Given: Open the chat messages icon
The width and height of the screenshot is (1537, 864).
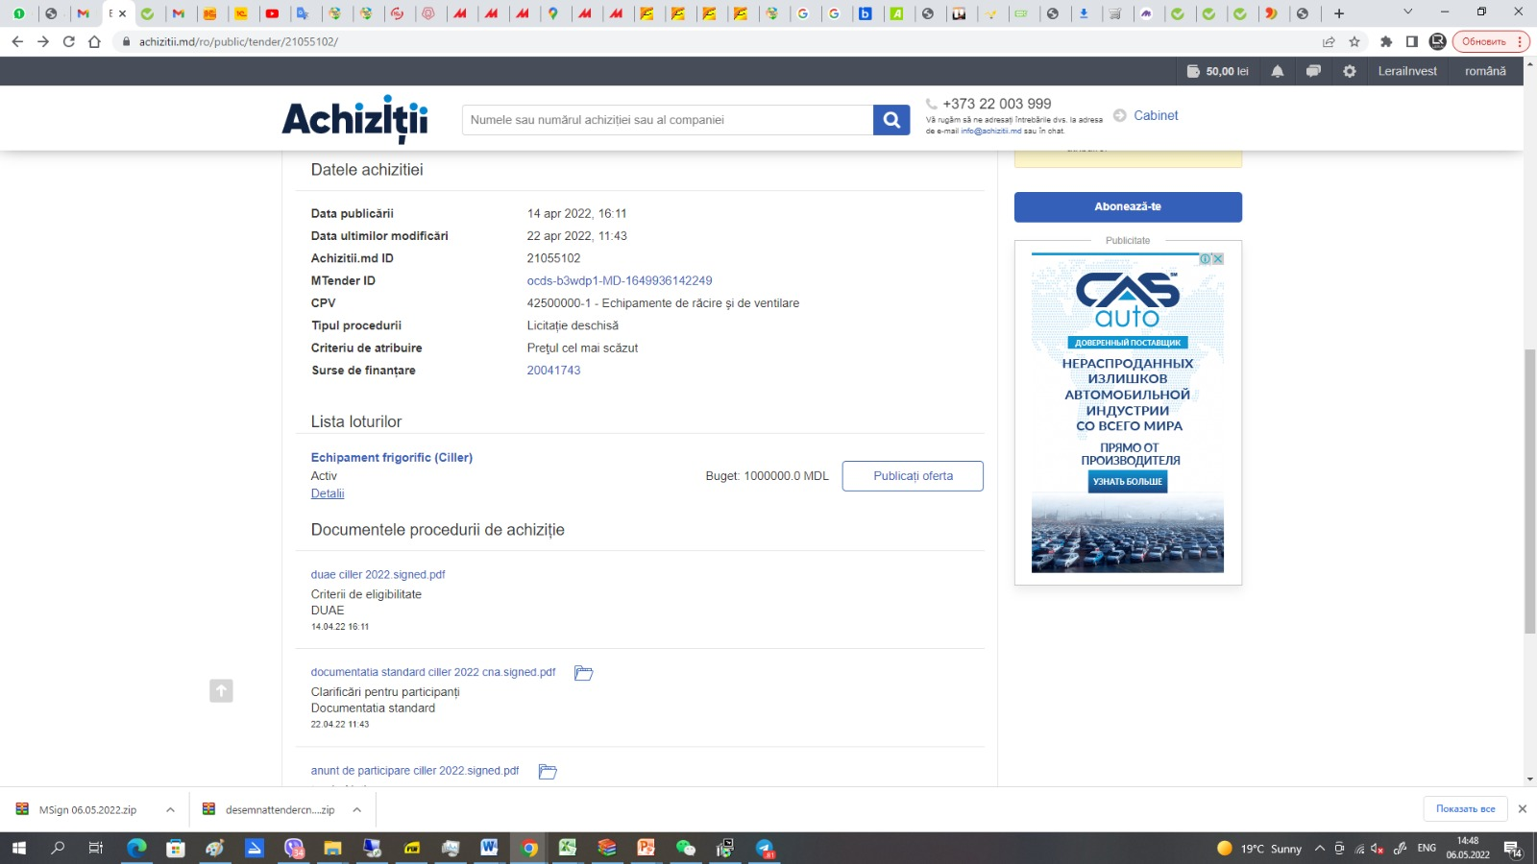Looking at the screenshot, I should click(x=1313, y=71).
